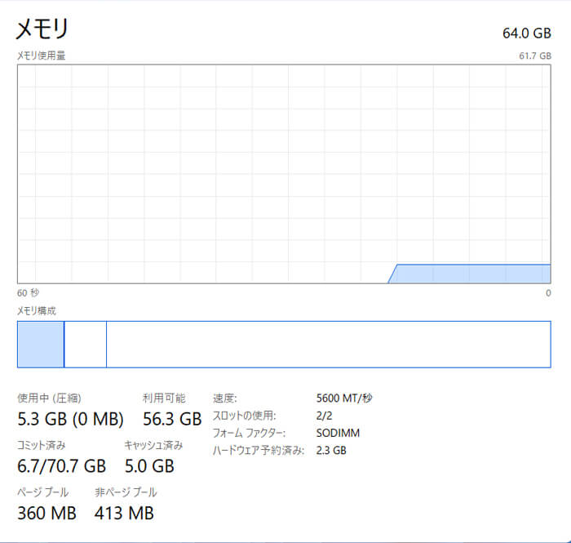Click the 5.3 GB (0 MB) in-use value
Screen dimensions: 571x543
[x=70, y=420]
